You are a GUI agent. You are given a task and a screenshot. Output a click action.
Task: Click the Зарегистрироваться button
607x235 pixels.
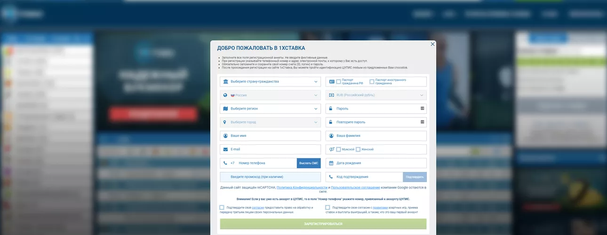(x=323, y=224)
